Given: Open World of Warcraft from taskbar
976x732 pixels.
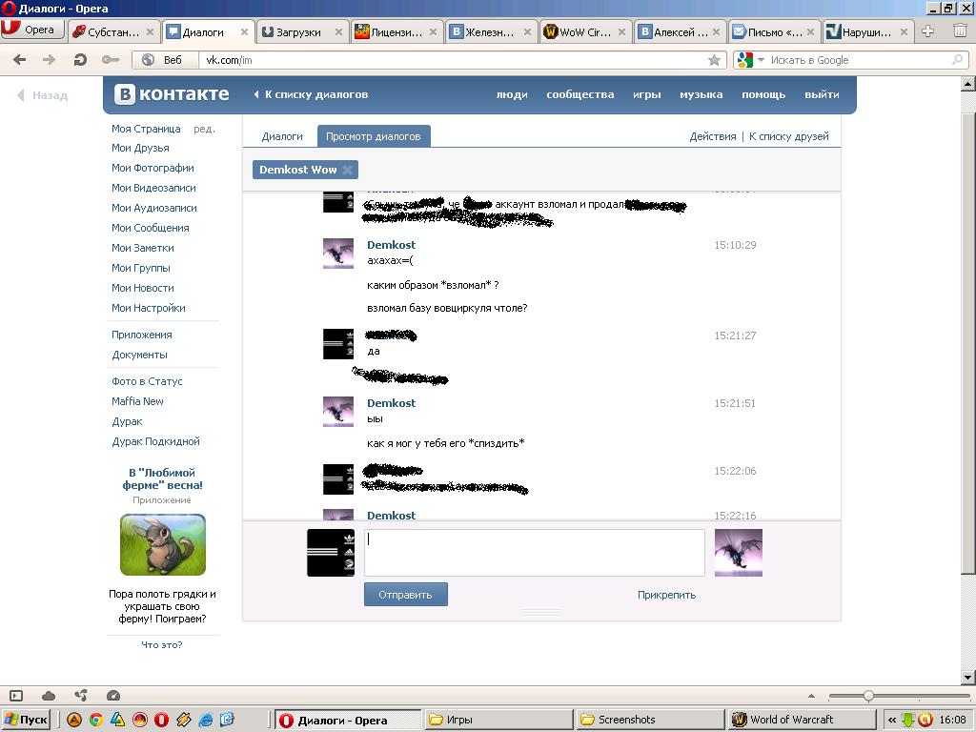Looking at the screenshot, I should [x=790, y=720].
